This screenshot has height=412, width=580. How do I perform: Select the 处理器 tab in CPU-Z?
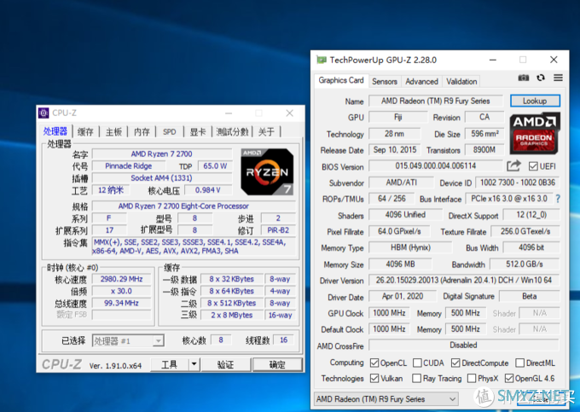pyautogui.click(x=55, y=131)
